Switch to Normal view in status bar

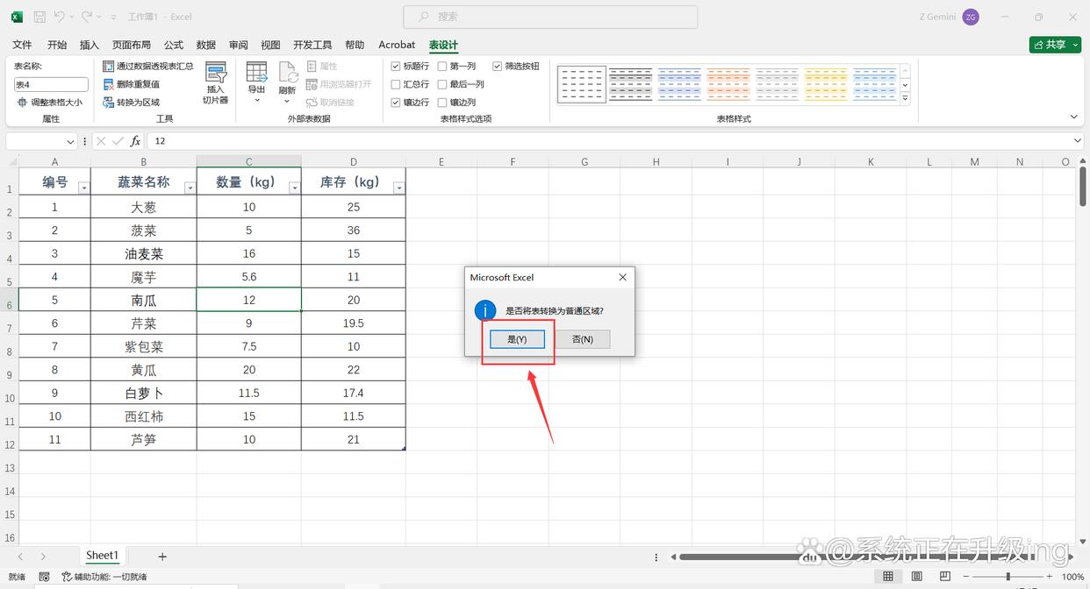pyautogui.click(x=888, y=577)
